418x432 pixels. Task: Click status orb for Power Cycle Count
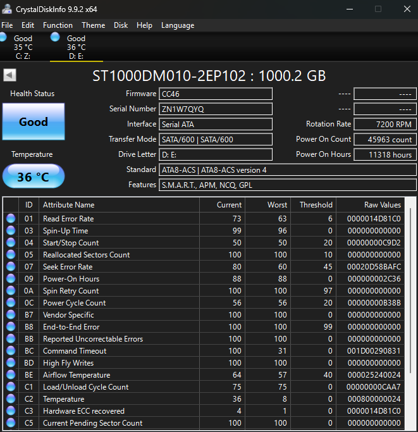(11, 302)
